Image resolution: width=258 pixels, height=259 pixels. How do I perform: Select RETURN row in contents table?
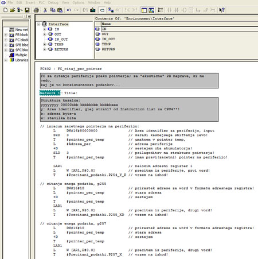(x=176, y=49)
